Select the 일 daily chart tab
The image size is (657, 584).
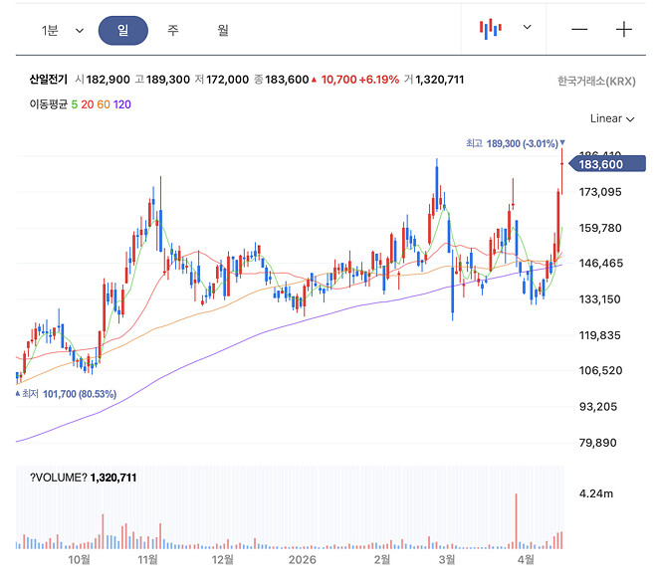pos(123,30)
